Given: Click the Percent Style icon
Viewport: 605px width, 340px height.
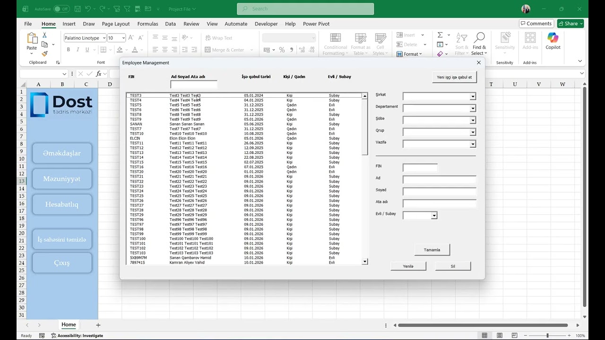Looking at the screenshot, I should [x=282, y=50].
